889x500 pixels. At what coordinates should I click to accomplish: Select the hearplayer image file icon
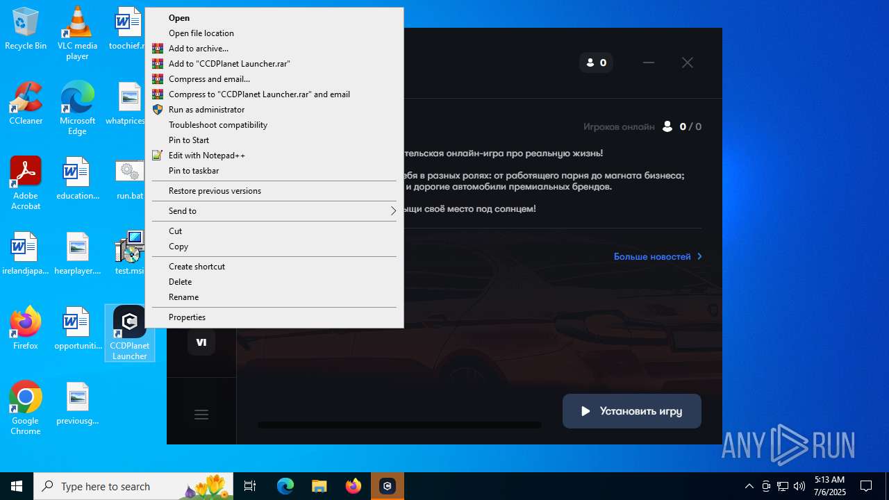tap(77, 254)
